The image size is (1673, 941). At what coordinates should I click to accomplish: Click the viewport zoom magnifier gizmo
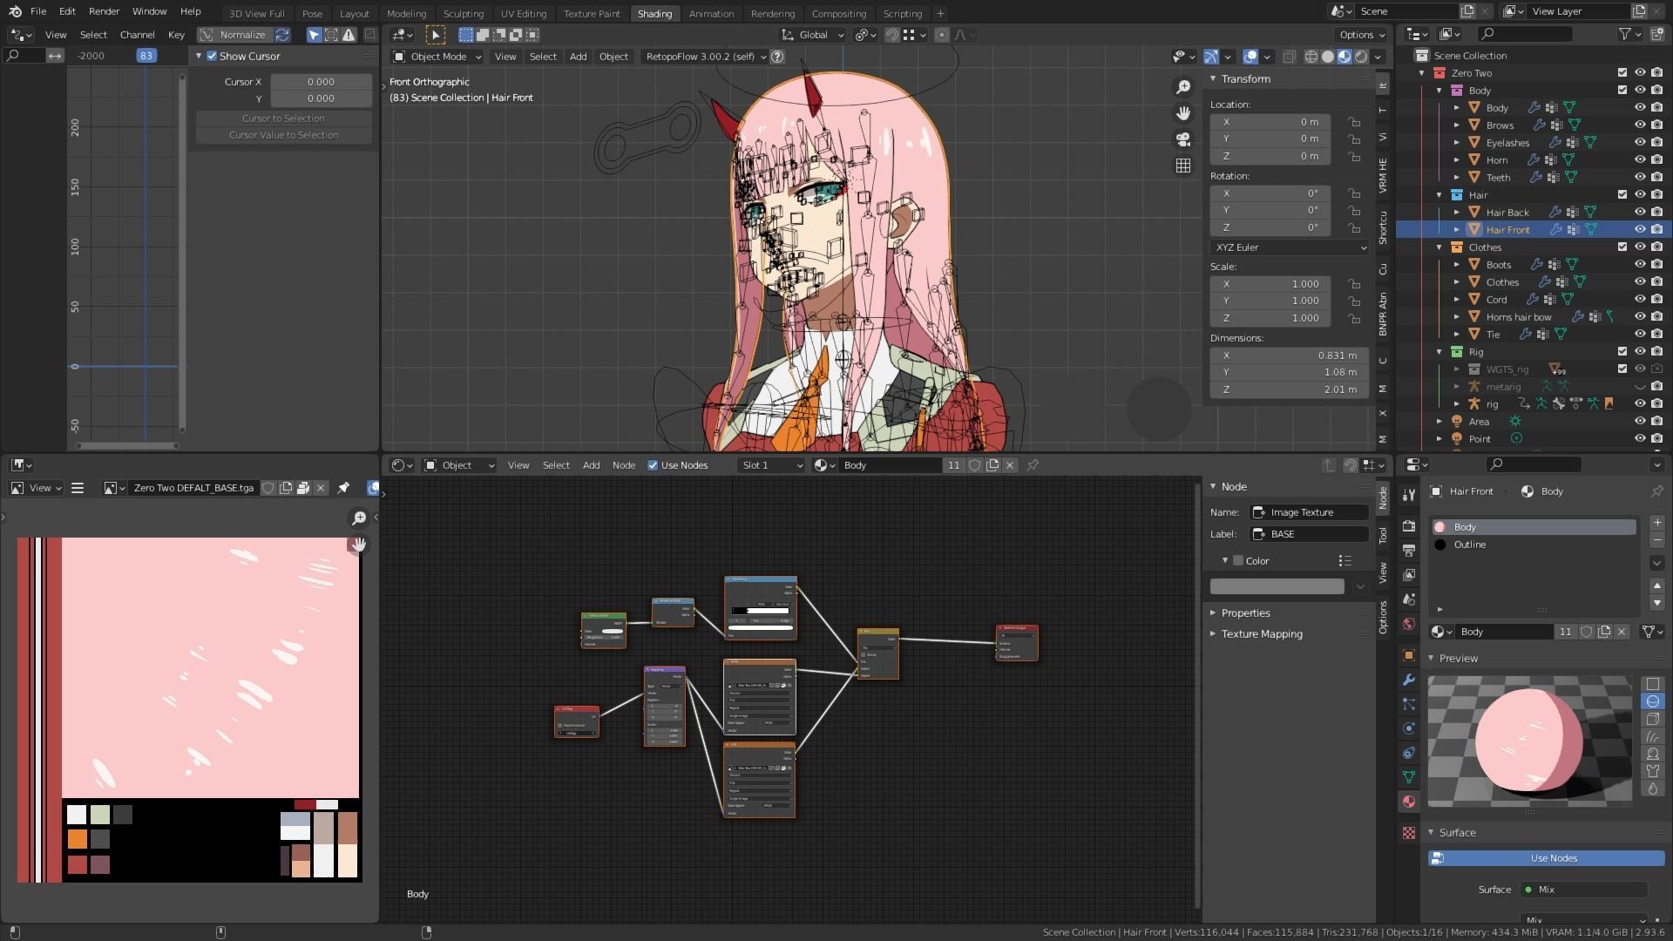click(x=1183, y=87)
